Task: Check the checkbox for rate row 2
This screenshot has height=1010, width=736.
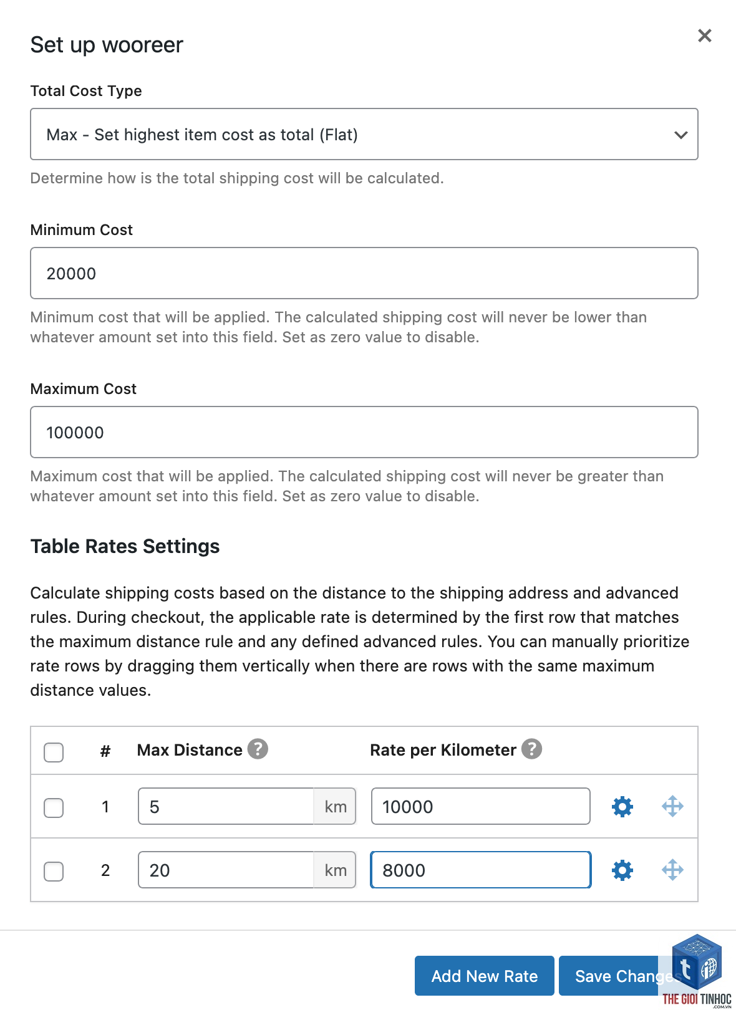Action: pos(54,871)
